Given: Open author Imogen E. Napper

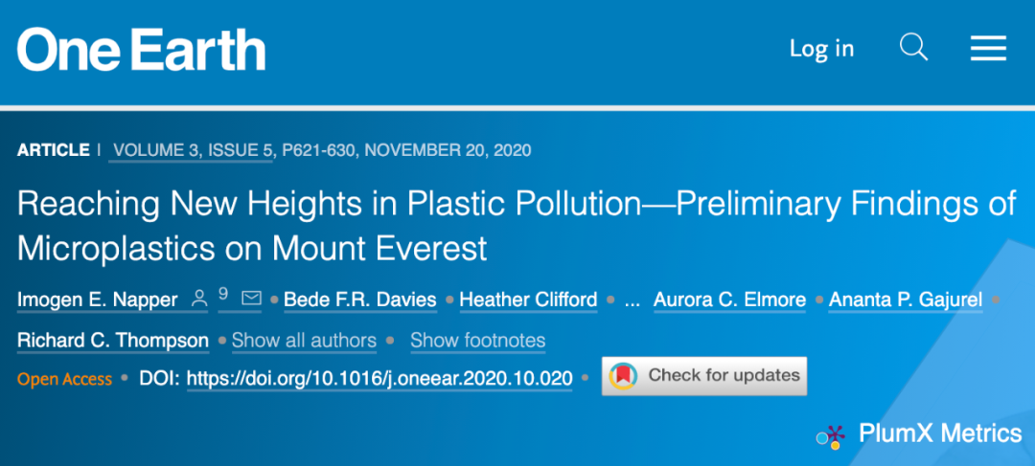Looking at the screenshot, I should (x=97, y=300).
